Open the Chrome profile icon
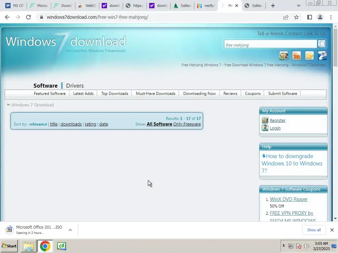 pos(320,17)
